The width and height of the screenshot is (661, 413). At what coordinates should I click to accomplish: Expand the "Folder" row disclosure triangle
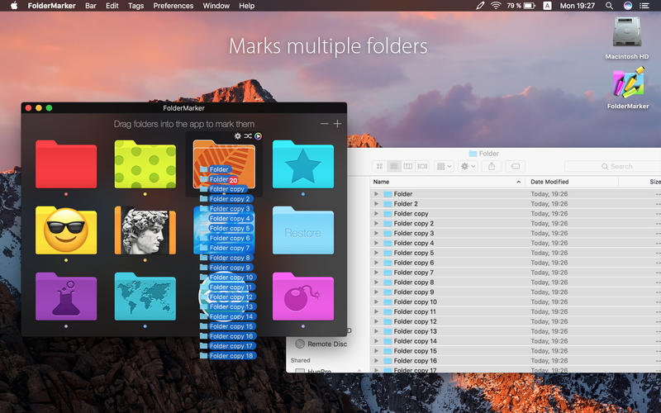[x=376, y=194]
